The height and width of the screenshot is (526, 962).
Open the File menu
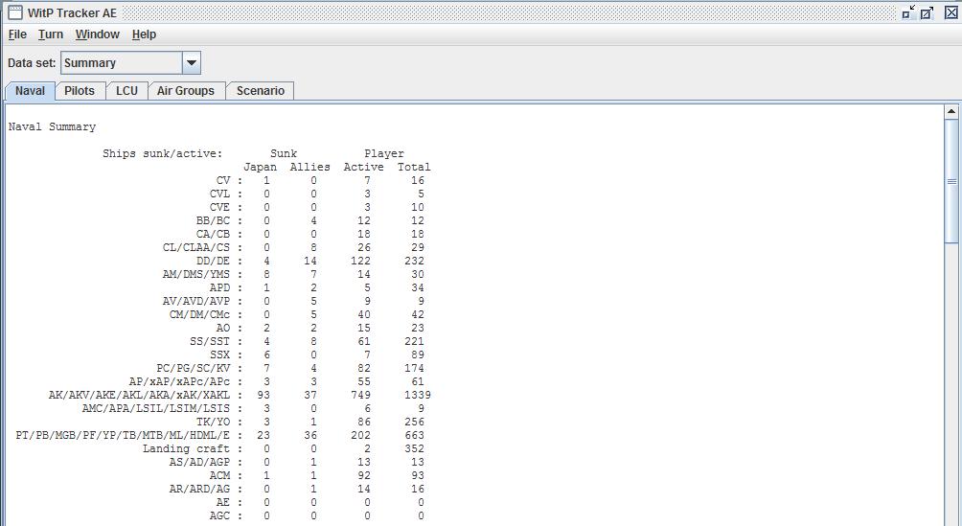17,34
